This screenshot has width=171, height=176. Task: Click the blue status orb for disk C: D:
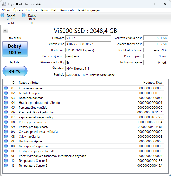(2, 15)
